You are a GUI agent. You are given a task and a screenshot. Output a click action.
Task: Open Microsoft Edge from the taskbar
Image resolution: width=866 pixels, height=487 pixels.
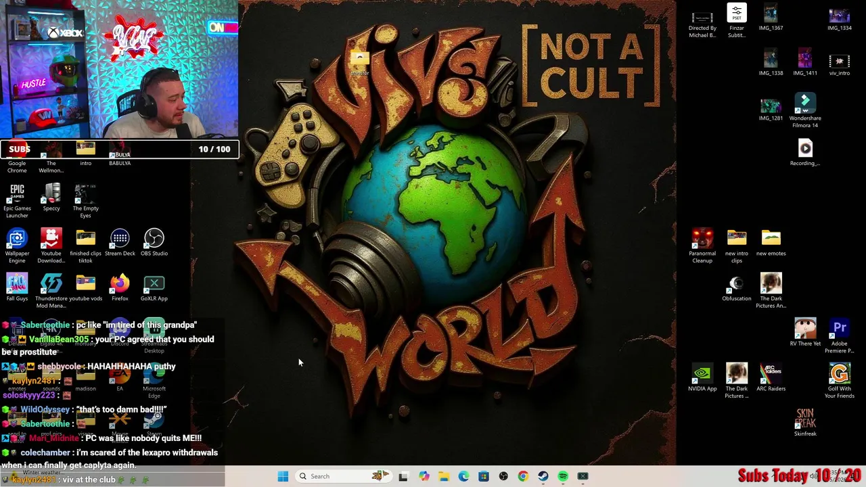tap(463, 476)
